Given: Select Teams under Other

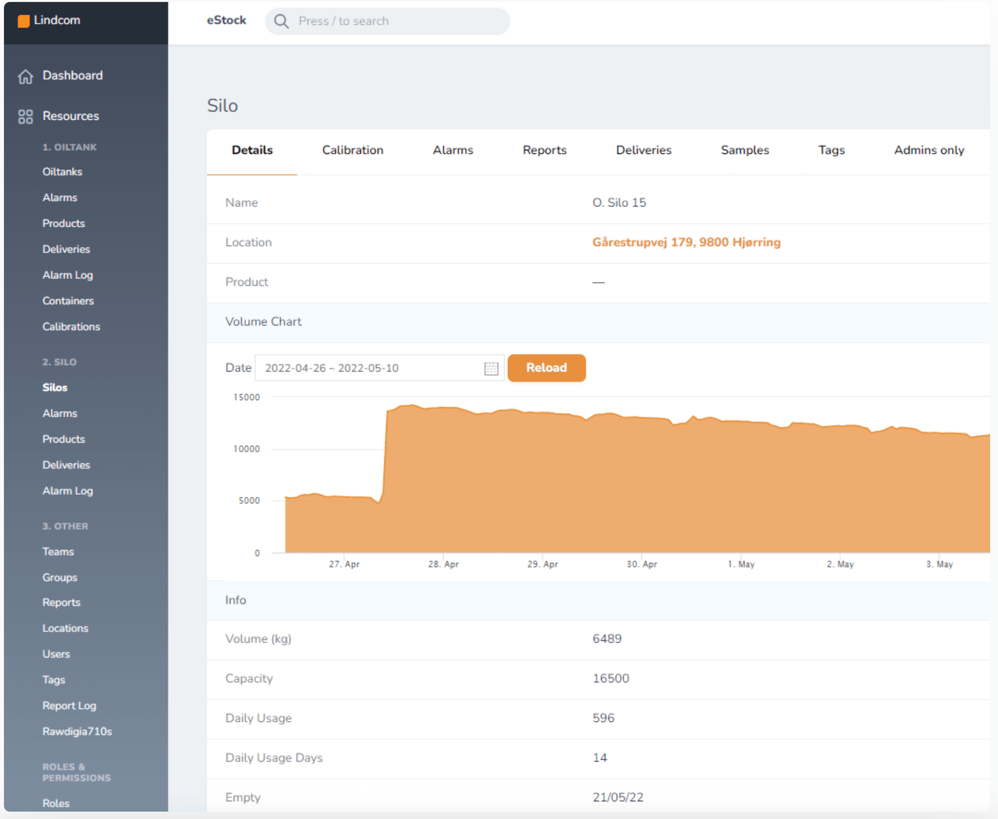Looking at the screenshot, I should point(58,551).
